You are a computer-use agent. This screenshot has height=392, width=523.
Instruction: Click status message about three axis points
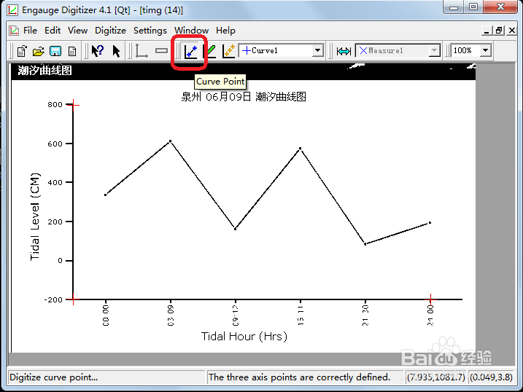(299, 377)
